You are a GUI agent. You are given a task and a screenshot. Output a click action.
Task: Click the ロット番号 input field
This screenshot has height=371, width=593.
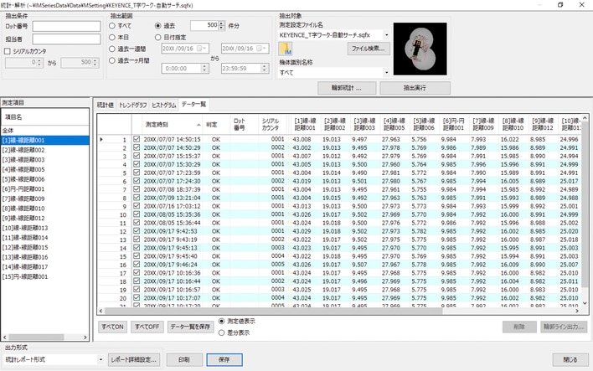click(x=66, y=26)
